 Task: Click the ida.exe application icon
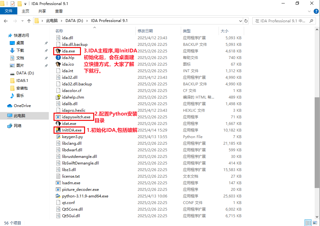coord(58,51)
